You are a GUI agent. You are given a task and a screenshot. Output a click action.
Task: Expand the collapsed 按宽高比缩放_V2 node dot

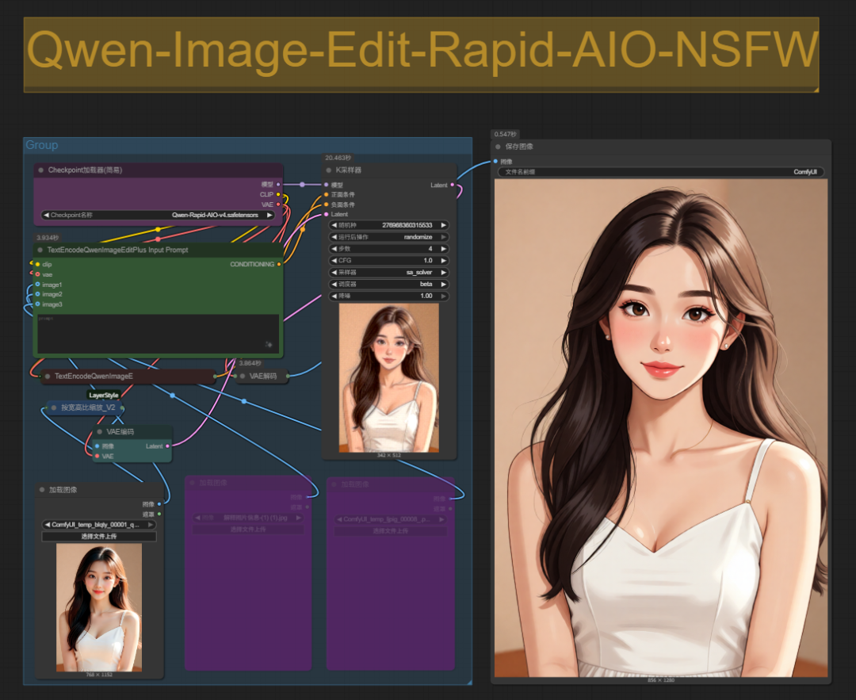54,408
